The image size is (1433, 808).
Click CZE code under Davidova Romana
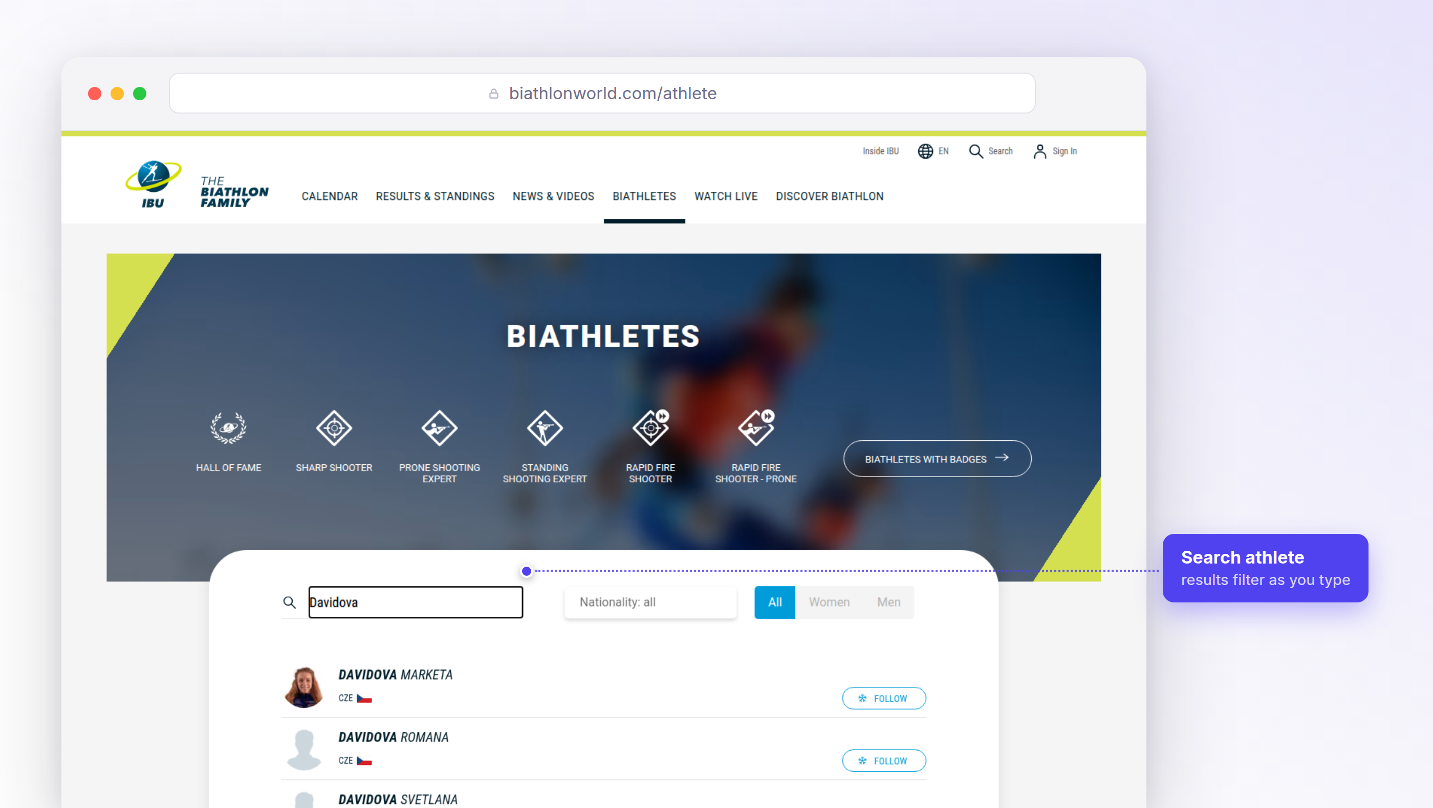[x=345, y=760]
